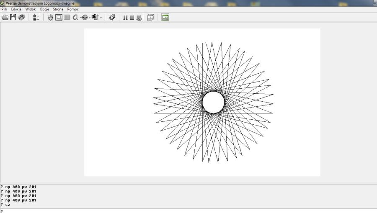Click the command input line at bottom
Viewport: 377px width, 213px height.
[188, 211]
